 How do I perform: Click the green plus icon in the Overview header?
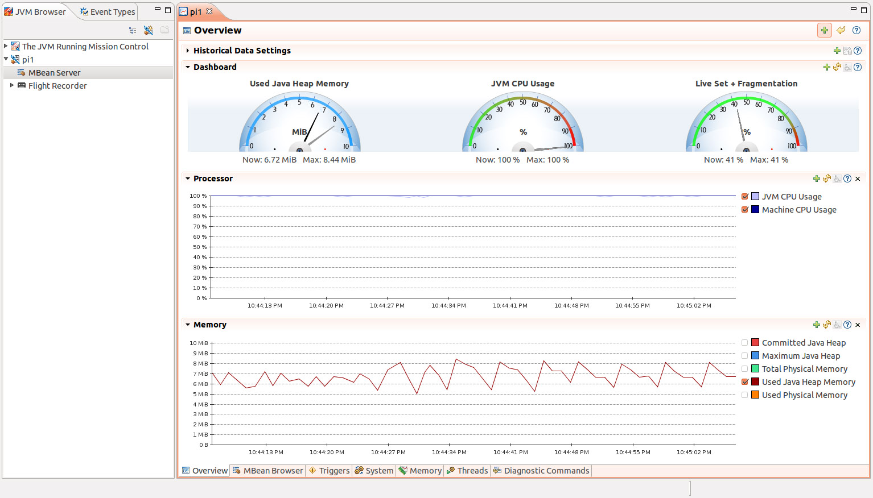(825, 30)
